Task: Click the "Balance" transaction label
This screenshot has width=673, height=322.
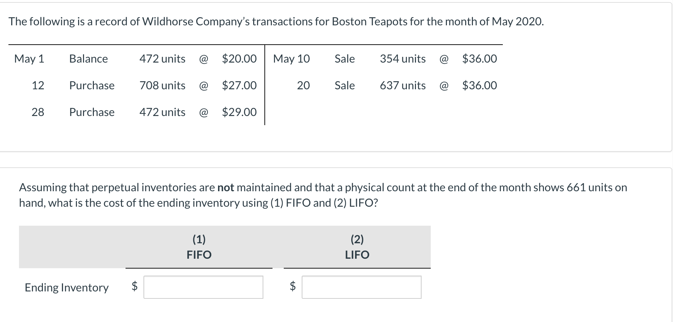Action: click(89, 59)
